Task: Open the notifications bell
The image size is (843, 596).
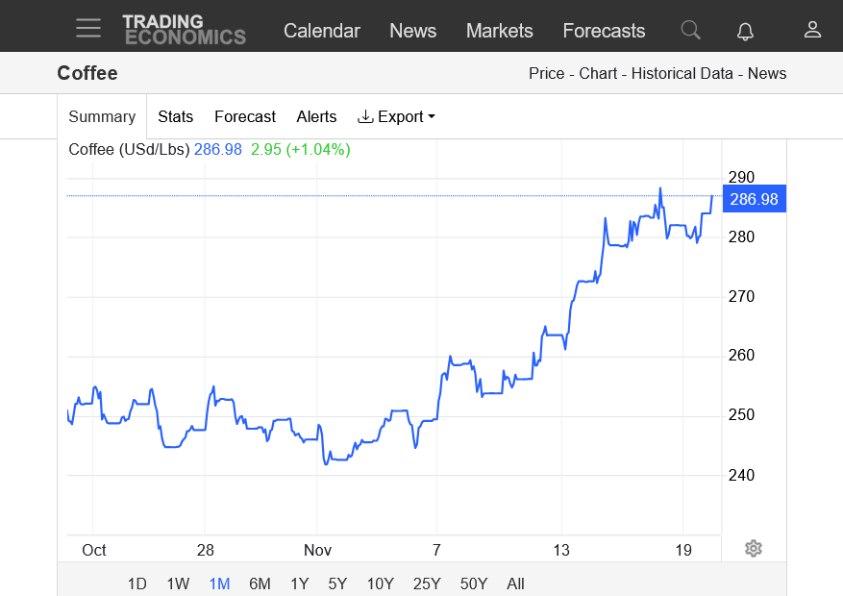Action: point(745,31)
